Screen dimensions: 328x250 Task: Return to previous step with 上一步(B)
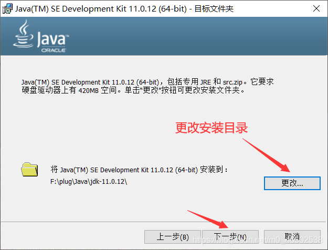[173, 237]
